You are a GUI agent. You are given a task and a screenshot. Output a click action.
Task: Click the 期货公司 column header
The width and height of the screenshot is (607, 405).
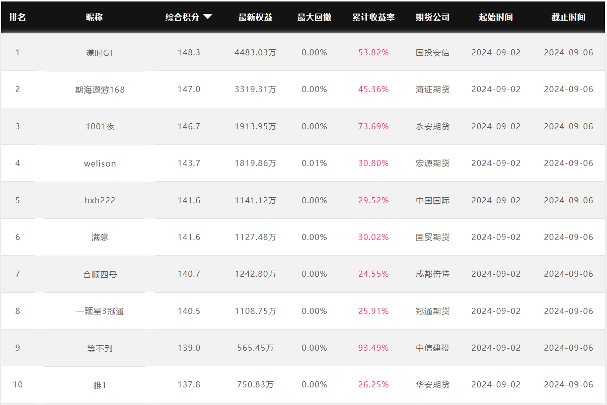[433, 17]
